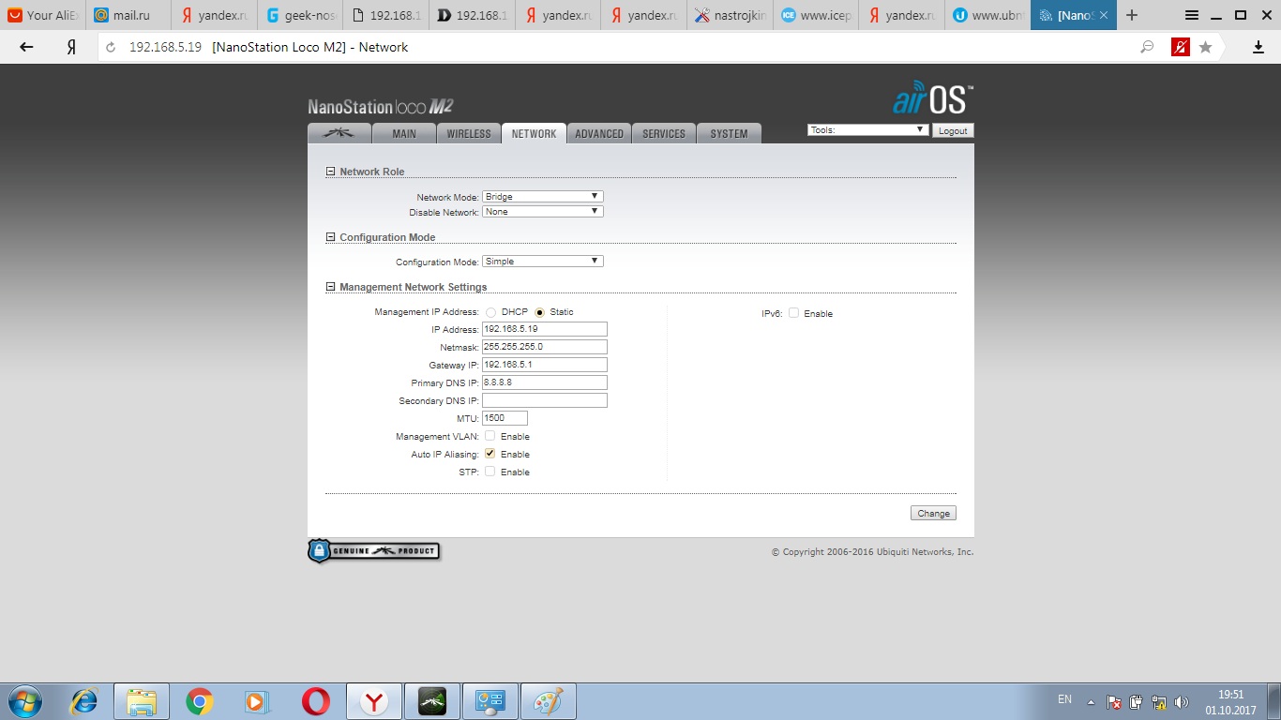This screenshot has width=1281, height=720.
Task: Click the Yandex home Я icon
Action: click(71, 47)
